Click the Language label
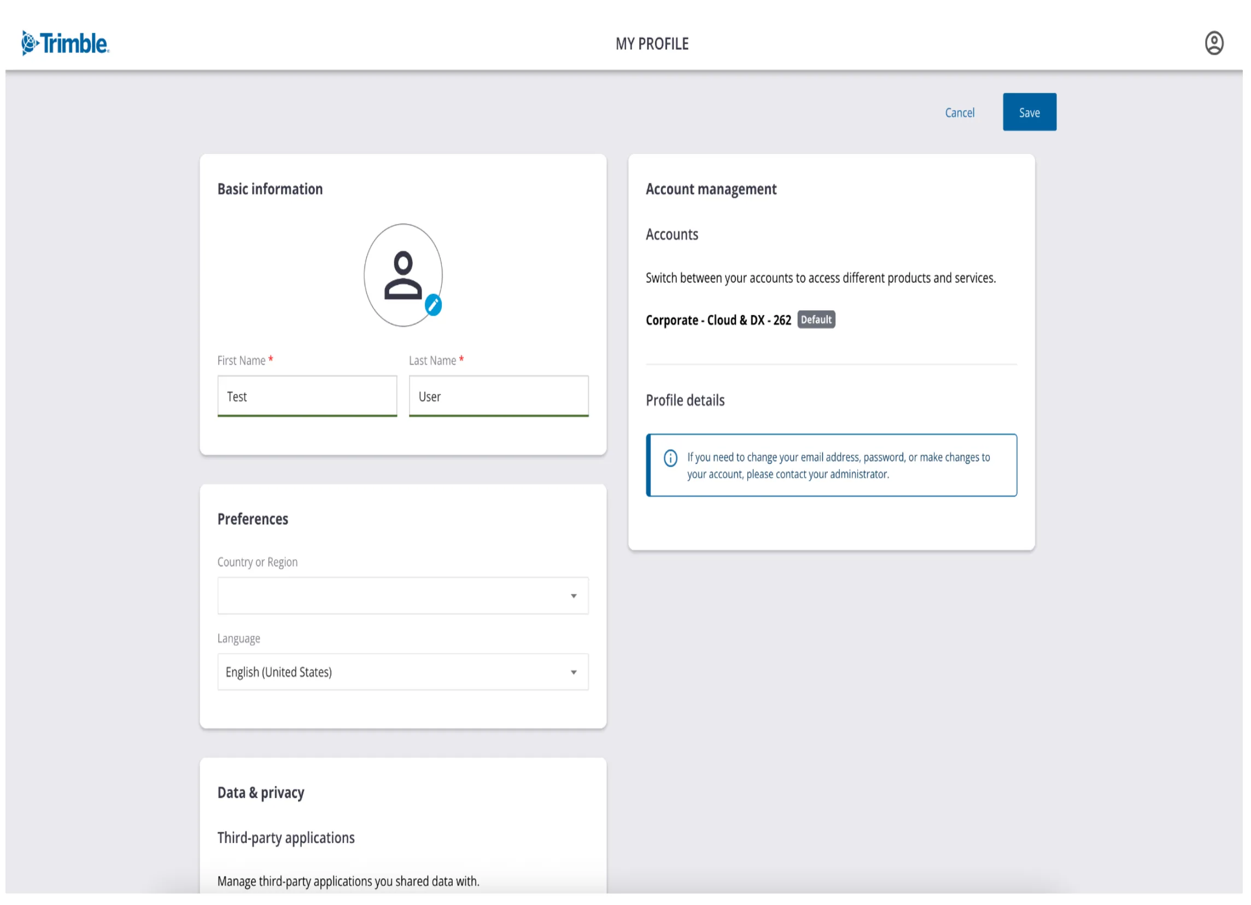The width and height of the screenshot is (1251, 905). tap(238, 639)
